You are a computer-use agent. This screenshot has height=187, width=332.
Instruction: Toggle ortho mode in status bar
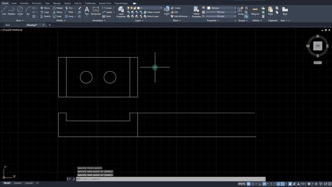point(260,184)
